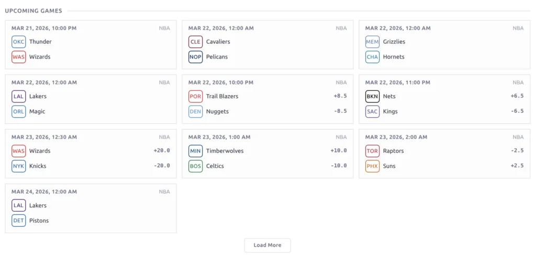Select the Nets +6.5 spread

point(517,96)
